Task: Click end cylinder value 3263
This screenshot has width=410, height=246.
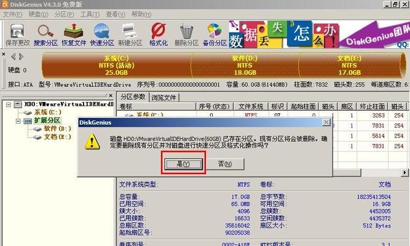Action: (x=379, y=116)
